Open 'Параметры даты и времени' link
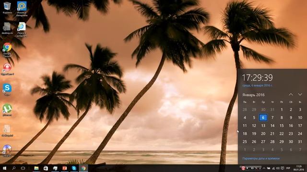The height and width of the screenshot is (172, 307). tap(261, 159)
